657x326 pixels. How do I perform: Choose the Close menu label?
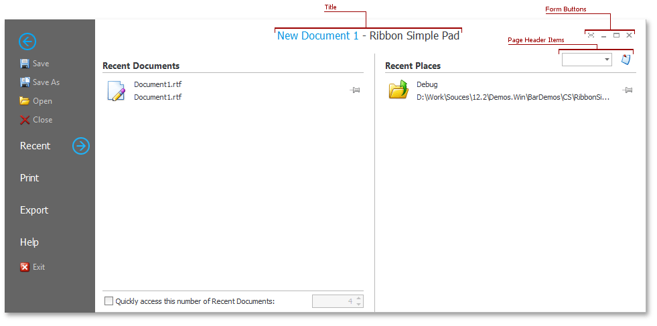[43, 120]
